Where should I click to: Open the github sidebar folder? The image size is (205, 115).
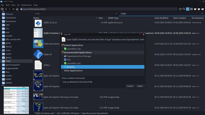[x=8, y=57]
